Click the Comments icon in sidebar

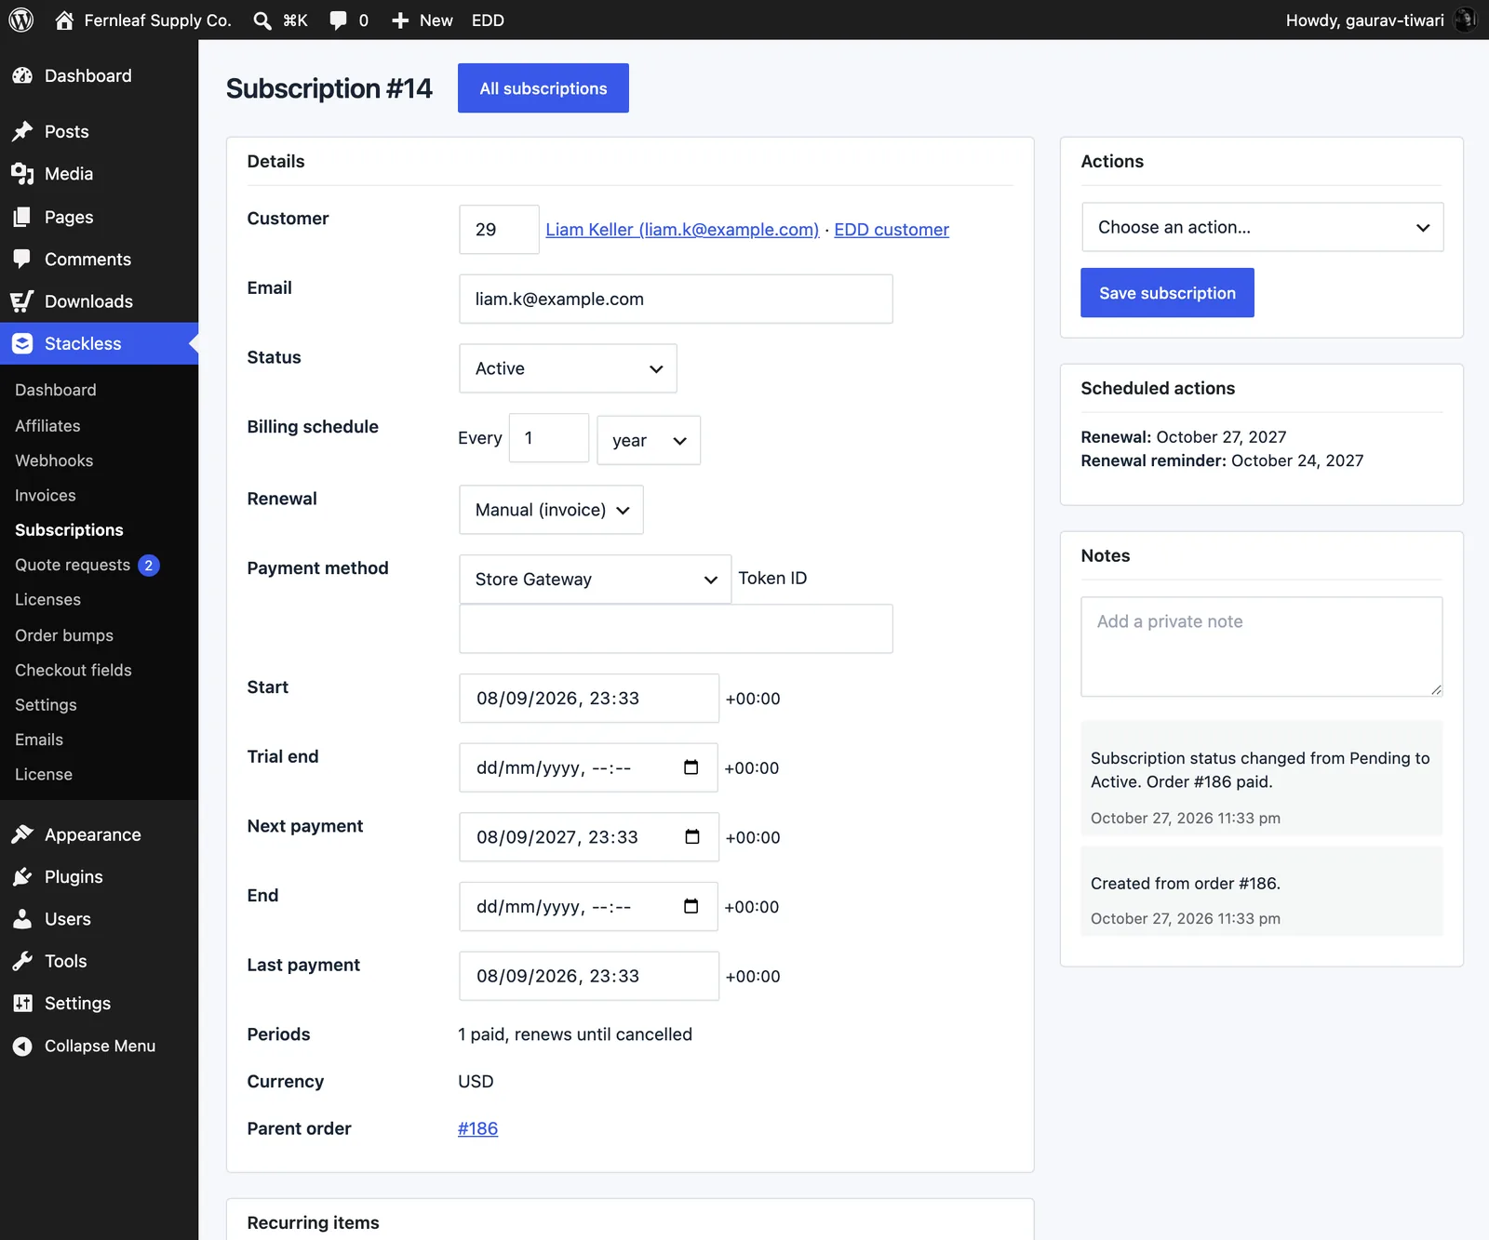[x=22, y=259]
